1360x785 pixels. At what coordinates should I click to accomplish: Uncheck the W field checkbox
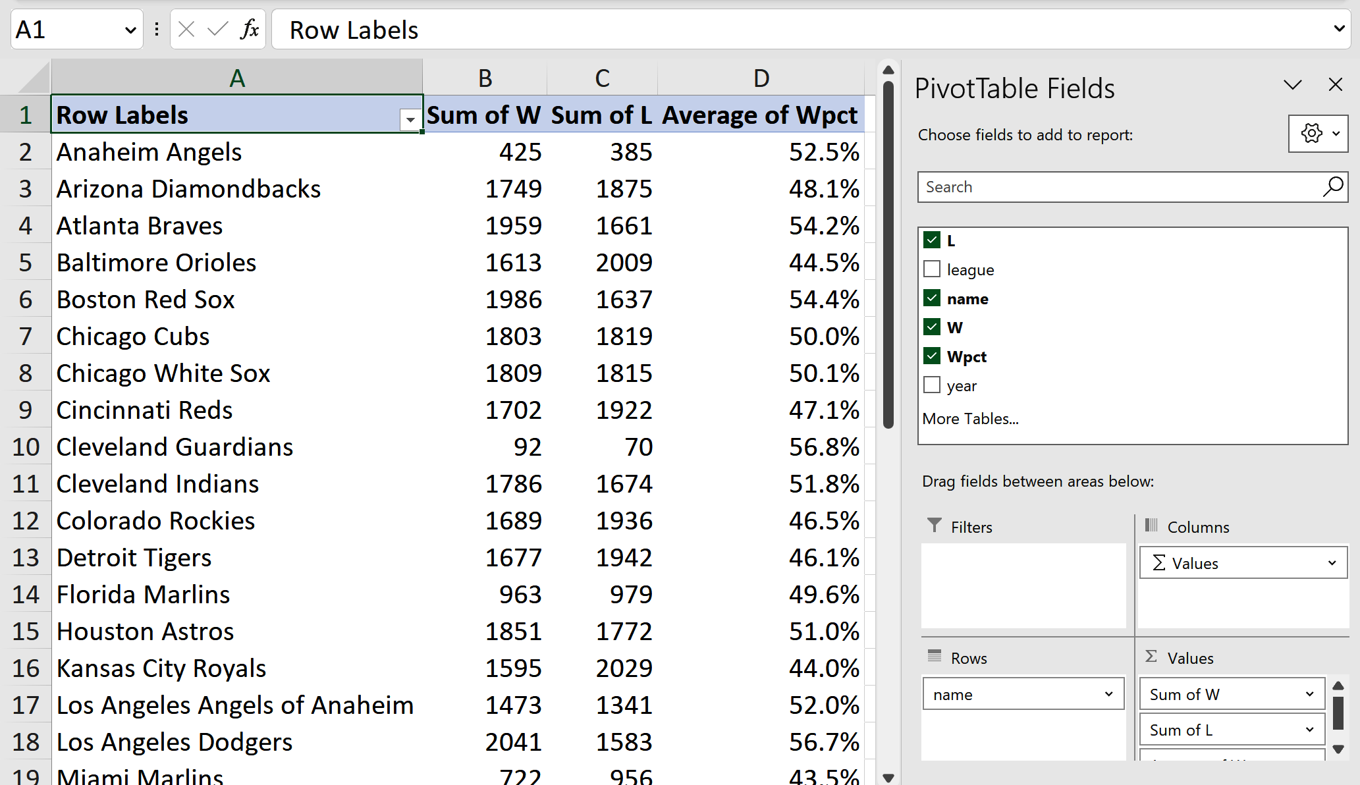point(932,327)
